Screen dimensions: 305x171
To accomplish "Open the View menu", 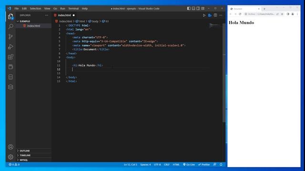I will [47, 9].
